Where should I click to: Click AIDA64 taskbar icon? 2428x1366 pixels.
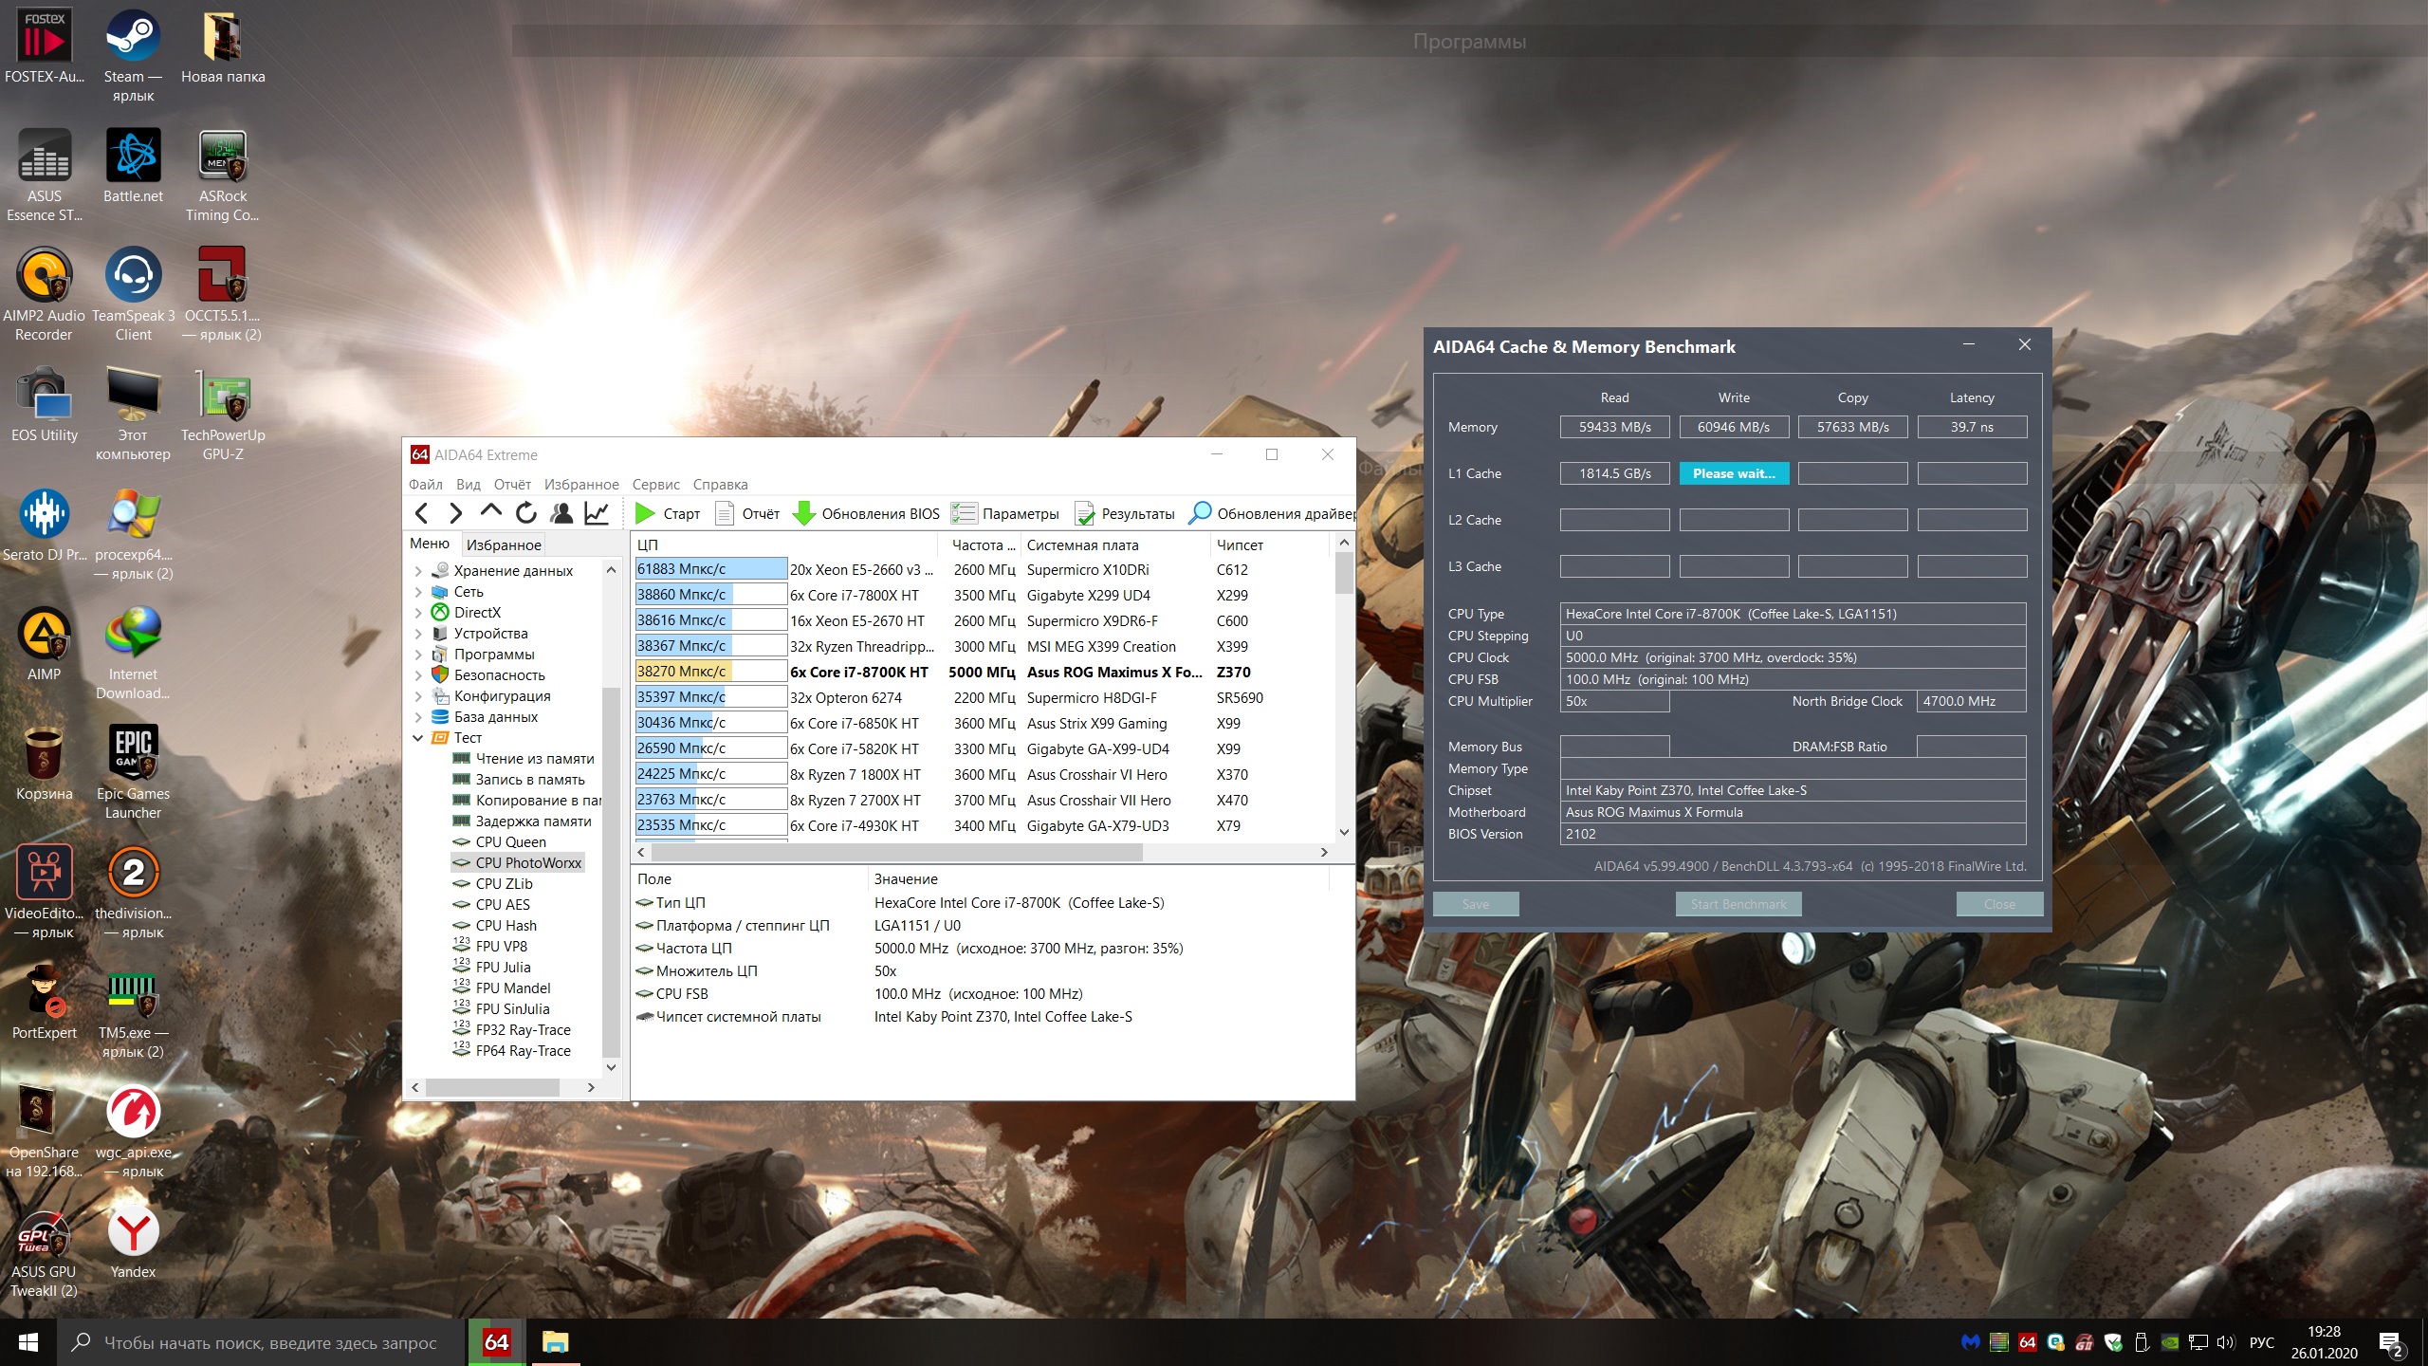click(496, 1341)
